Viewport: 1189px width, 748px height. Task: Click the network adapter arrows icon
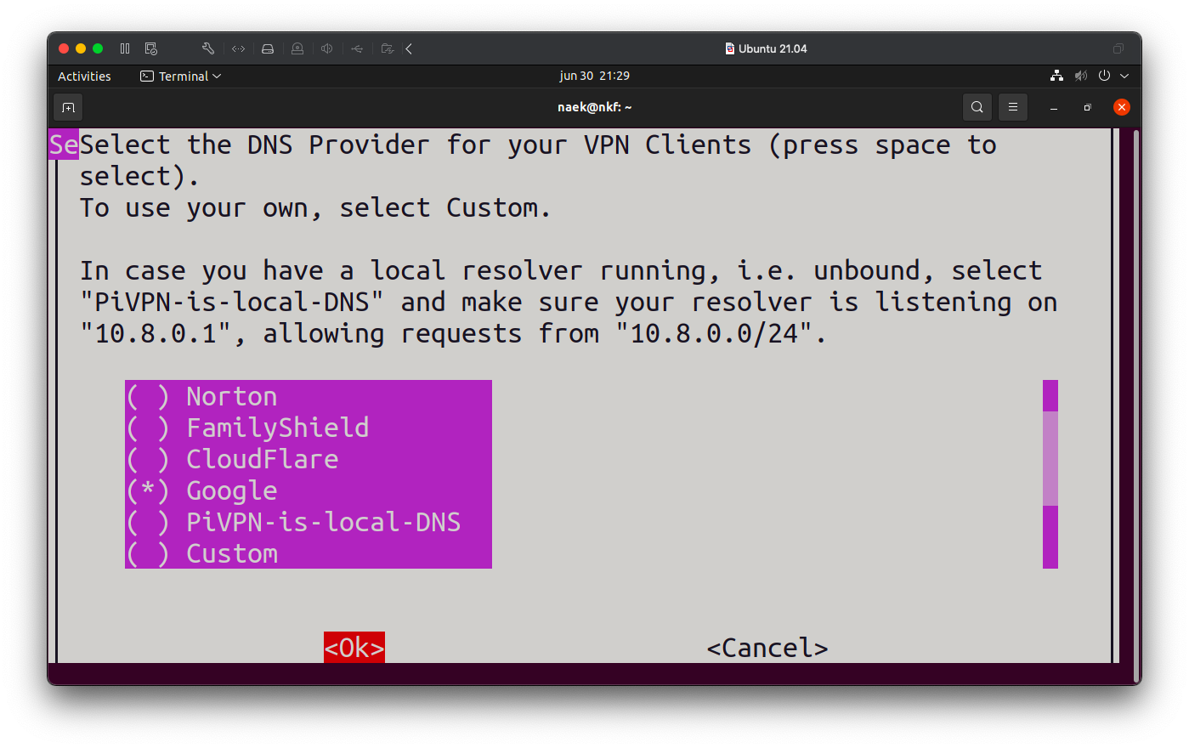(x=238, y=48)
